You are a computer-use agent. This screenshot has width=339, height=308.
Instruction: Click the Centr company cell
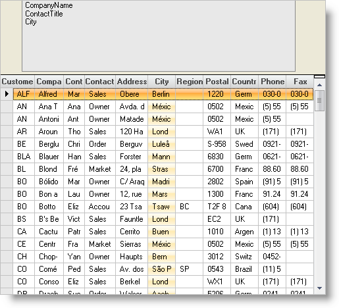(x=49, y=244)
